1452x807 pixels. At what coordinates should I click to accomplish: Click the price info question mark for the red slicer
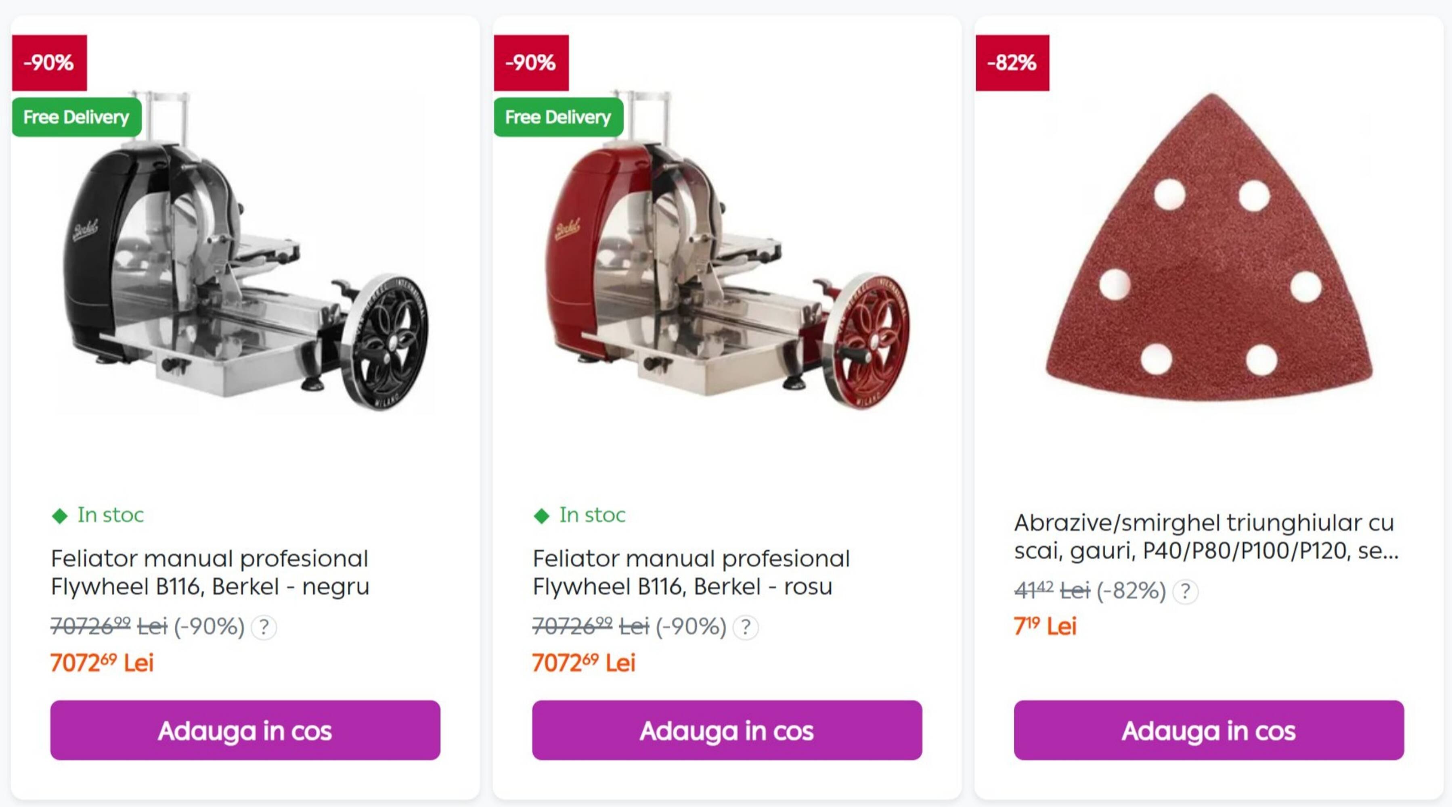pos(746,627)
